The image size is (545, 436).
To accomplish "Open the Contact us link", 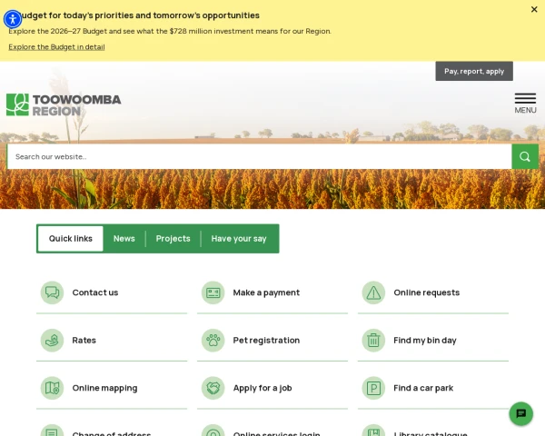I will 95,292.
